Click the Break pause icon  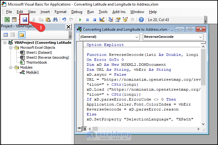(87, 20)
